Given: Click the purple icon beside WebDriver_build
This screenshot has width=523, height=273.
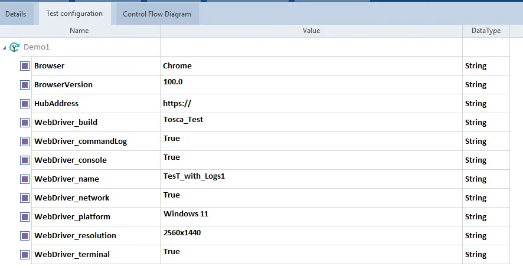Looking at the screenshot, I should (x=25, y=123).
